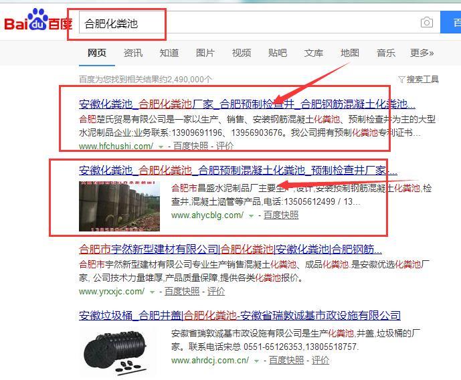Open the 音乐 tab
This screenshot has height=380, width=461.
pos(386,53)
